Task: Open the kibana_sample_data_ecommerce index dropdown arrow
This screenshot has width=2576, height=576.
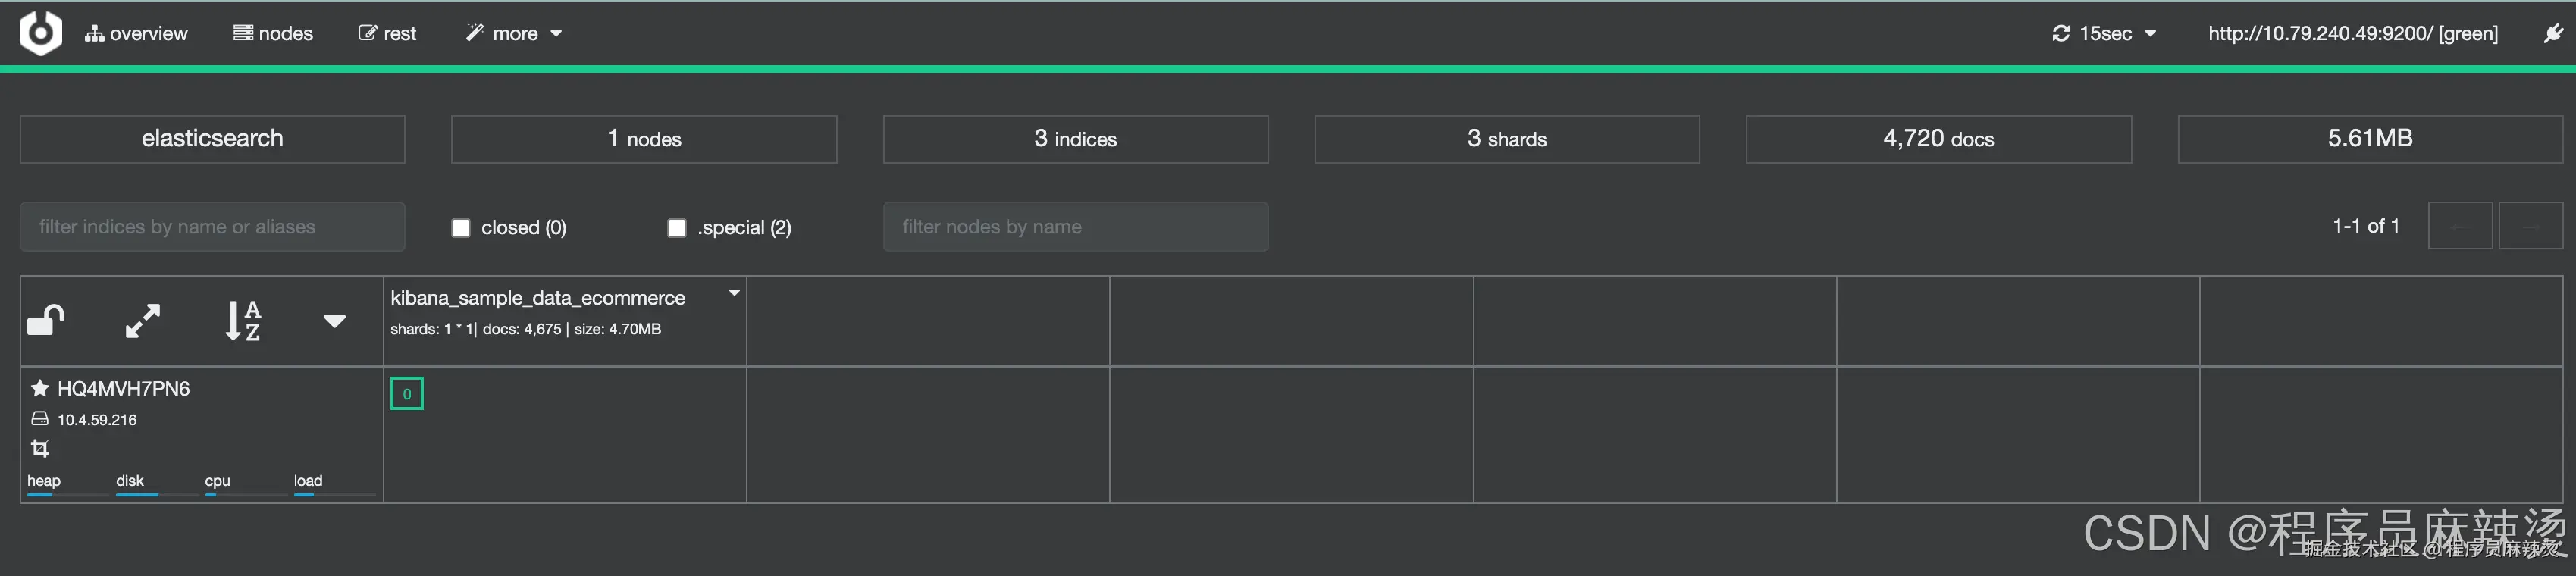Action: [734, 293]
